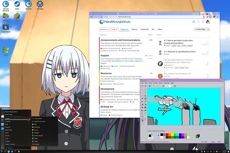This screenshot has width=230, height=153.
Task: Click the Redo arrow in KolourPaint toolbar
Action: pos(158,86)
